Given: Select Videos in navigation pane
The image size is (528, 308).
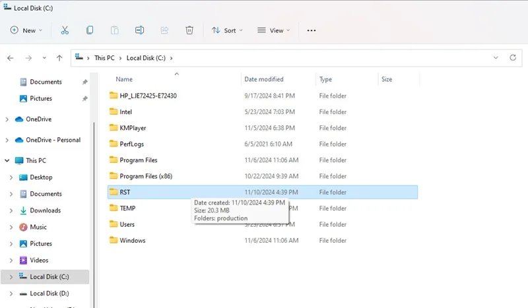Looking at the screenshot, I should (39, 261).
